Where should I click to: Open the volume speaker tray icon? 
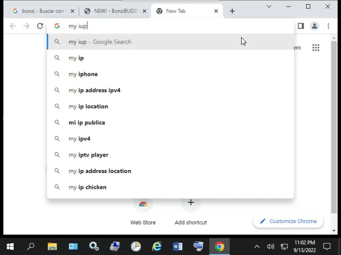(270, 247)
